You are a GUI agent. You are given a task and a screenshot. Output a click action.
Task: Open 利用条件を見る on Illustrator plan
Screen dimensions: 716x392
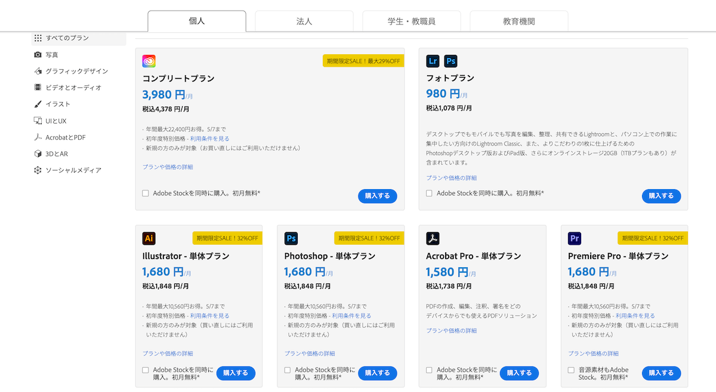209,316
